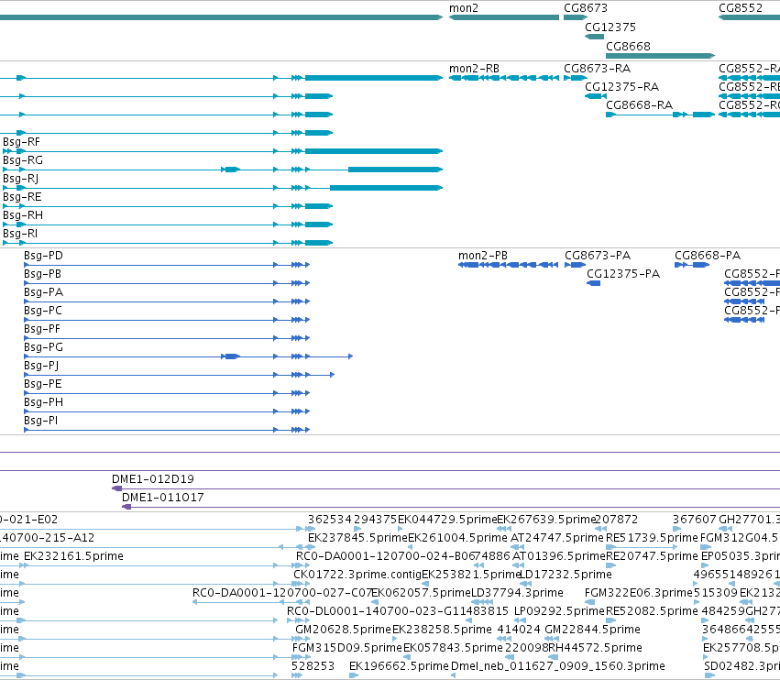Select the Bsg-PJ protein label
The width and height of the screenshot is (780, 680).
[41, 366]
